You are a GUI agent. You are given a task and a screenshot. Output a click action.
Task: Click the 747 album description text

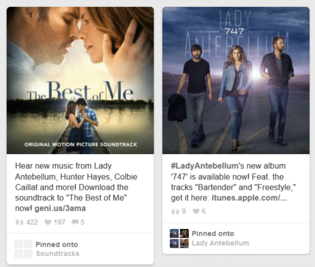(233, 182)
